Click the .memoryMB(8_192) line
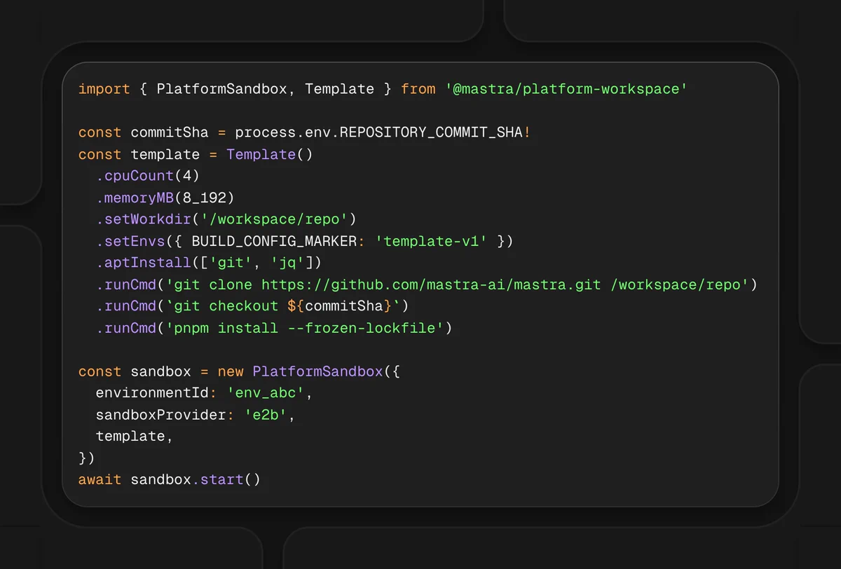This screenshot has width=841, height=569. click(x=165, y=198)
